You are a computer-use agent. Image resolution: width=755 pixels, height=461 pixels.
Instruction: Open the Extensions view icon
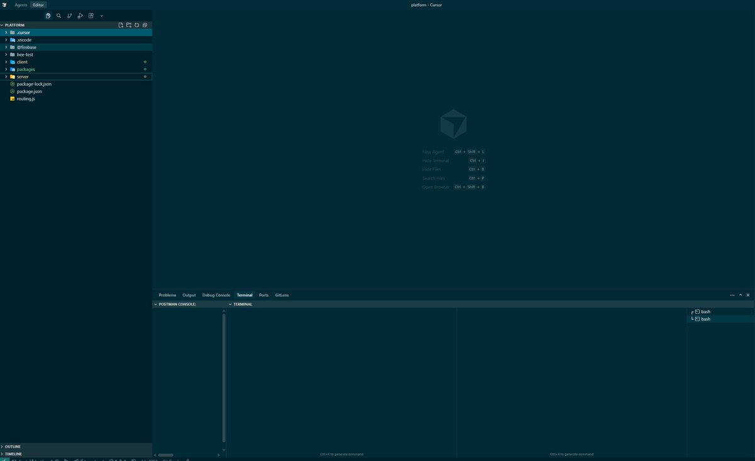(x=91, y=16)
